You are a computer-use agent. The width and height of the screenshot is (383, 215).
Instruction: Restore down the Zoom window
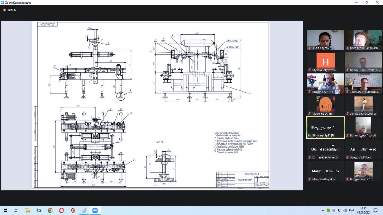367,3
